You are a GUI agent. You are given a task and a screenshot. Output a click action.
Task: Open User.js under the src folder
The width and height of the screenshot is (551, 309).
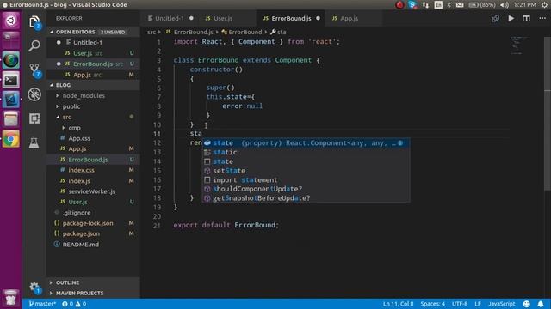coord(94,202)
